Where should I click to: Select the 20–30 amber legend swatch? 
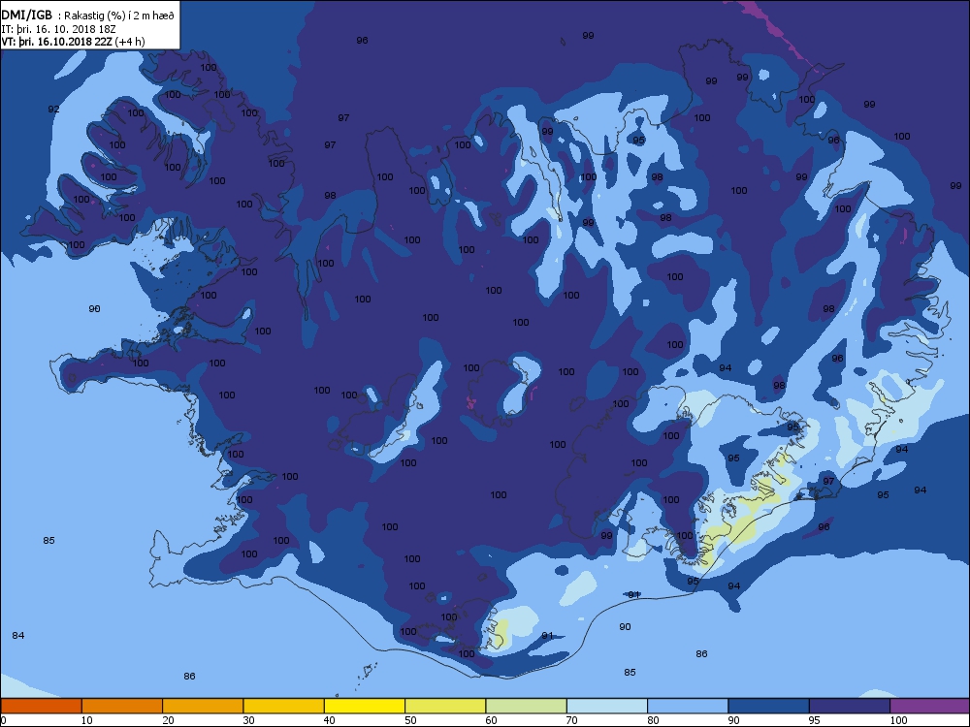pos(203,706)
